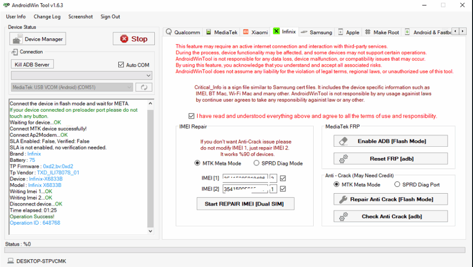Click the gears icon on Reset FRP
Screen dimensions: 473x267
[x=343, y=159]
